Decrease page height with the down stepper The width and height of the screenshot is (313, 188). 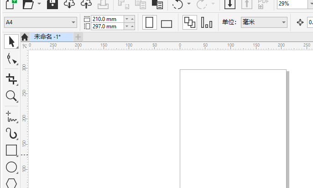point(127,26)
